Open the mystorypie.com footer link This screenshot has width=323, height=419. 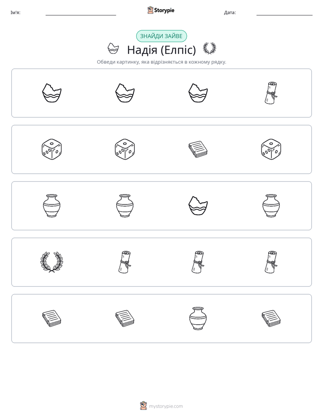(166, 406)
